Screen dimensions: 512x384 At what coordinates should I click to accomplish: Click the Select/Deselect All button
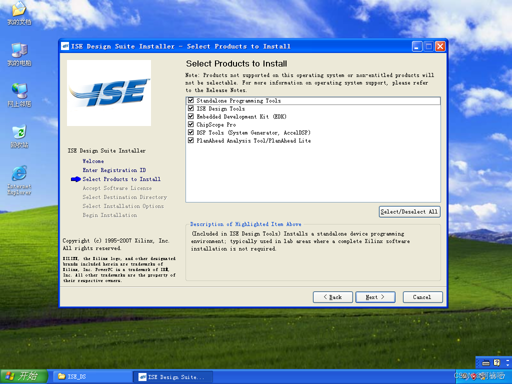409,211
